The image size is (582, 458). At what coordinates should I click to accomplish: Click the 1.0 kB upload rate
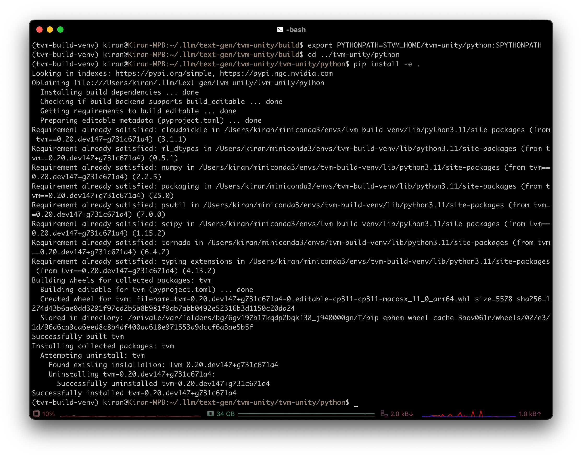click(530, 414)
